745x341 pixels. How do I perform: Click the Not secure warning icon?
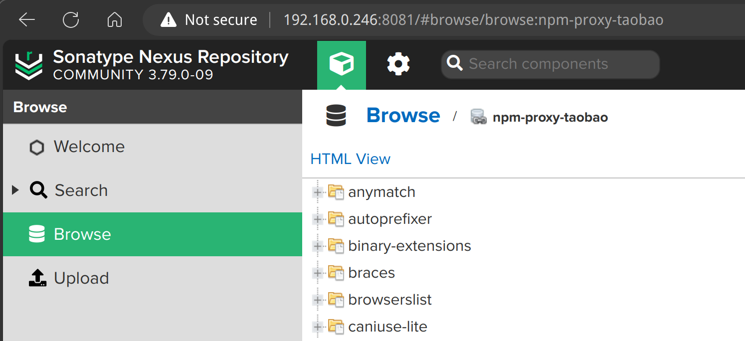pos(169,20)
